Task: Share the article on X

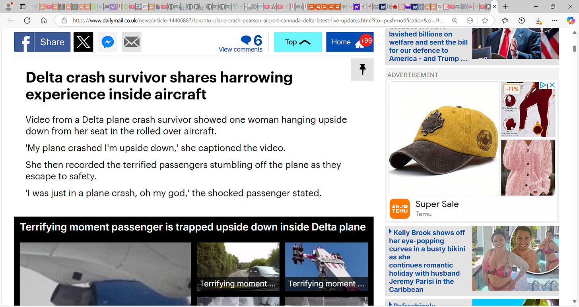Action: tap(83, 42)
